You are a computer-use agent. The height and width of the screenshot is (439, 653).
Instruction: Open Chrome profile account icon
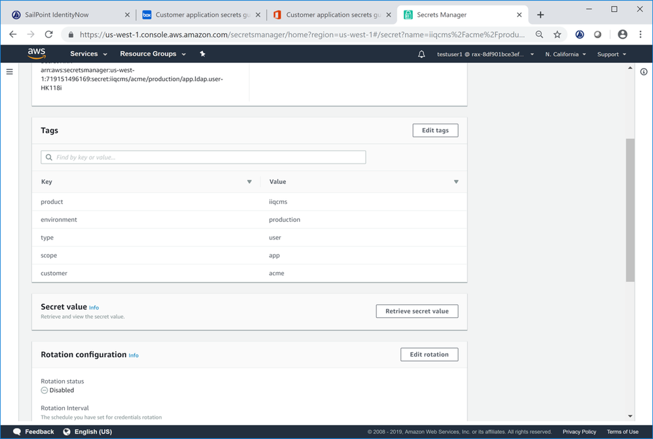(x=622, y=35)
